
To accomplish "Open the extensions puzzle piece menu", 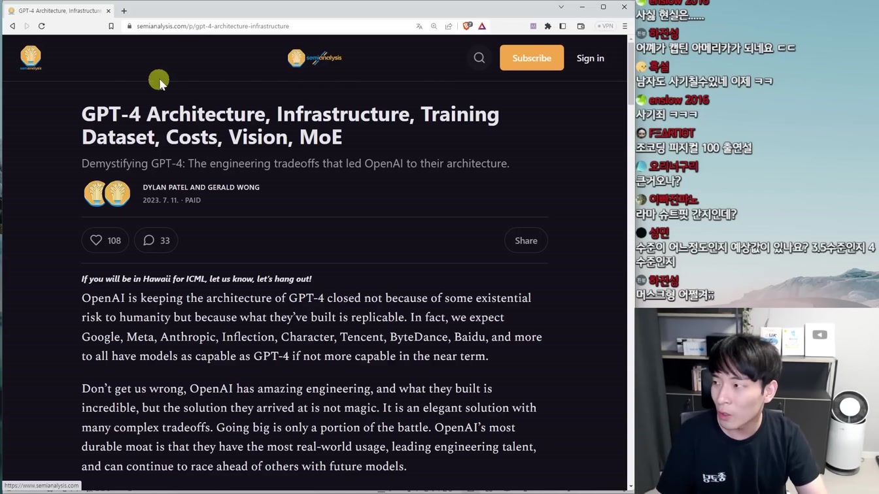I will [548, 26].
